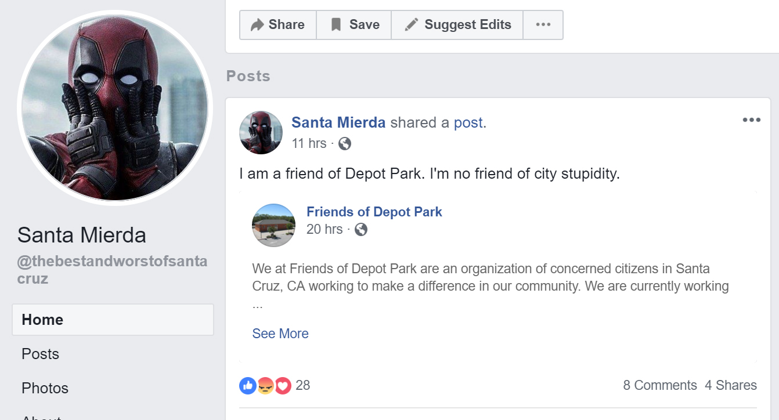Viewport: 779px width, 420px height.
Task: Open post options ellipsis menu
Action: 751,120
